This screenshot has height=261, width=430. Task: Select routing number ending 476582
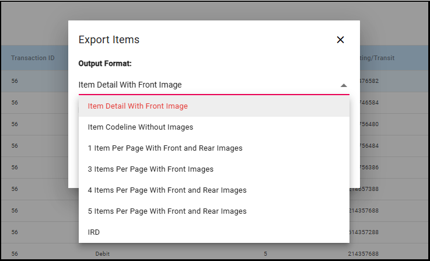pyautogui.click(x=369, y=81)
